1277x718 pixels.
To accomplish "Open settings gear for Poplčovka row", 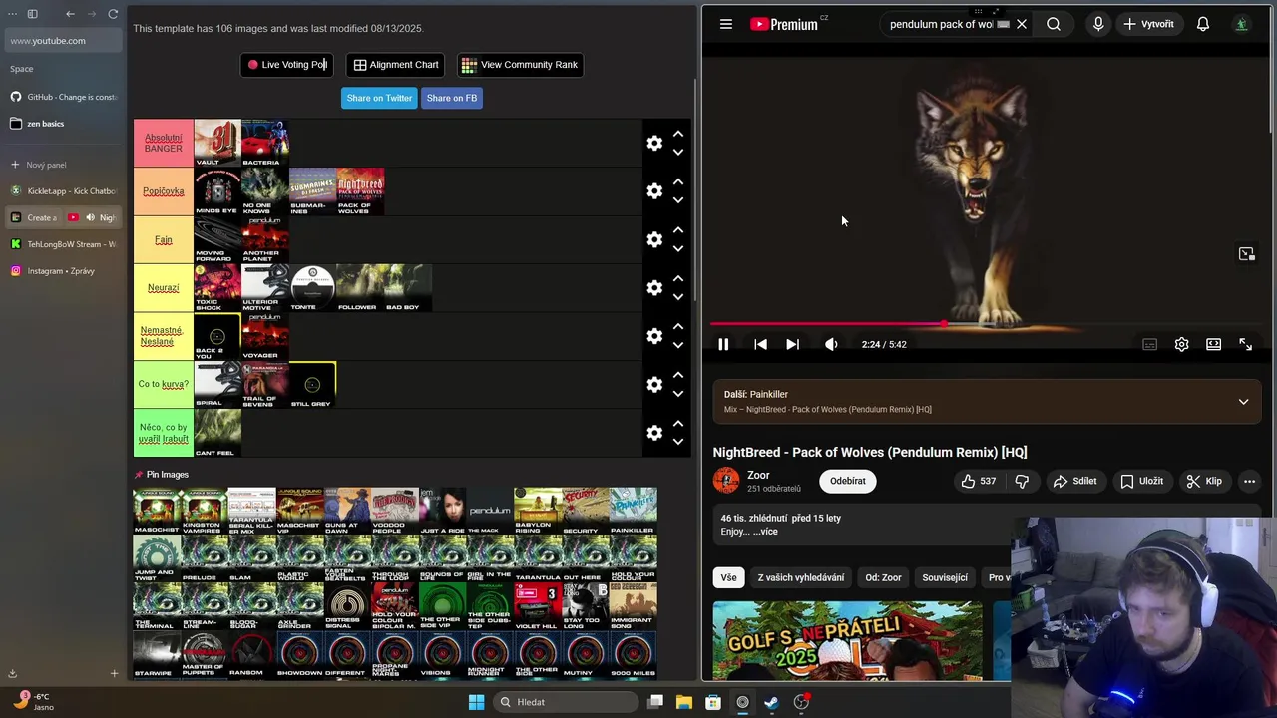I will 654,190.
